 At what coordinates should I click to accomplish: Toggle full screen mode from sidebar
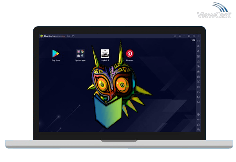pyautogui.click(x=198, y=41)
